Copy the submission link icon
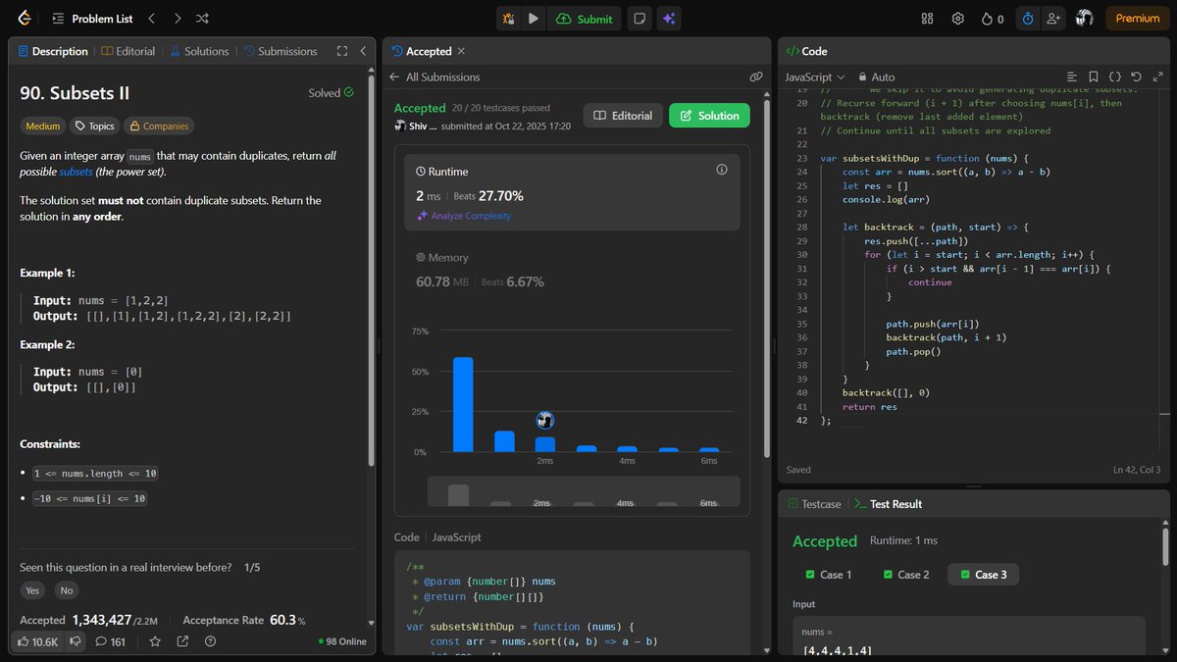This screenshot has width=1177, height=662. pos(756,76)
